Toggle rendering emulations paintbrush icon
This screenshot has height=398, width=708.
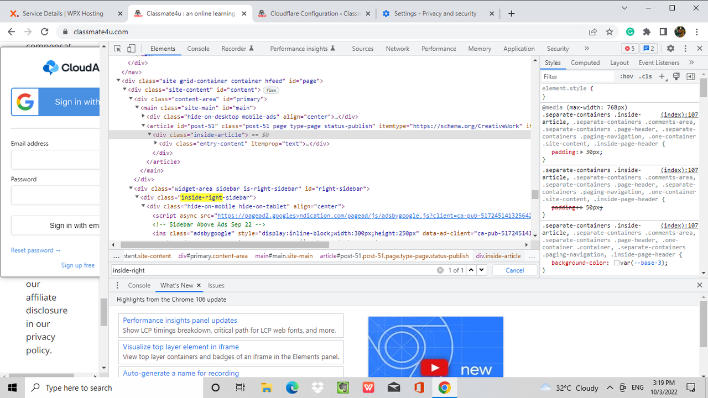[676, 76]
